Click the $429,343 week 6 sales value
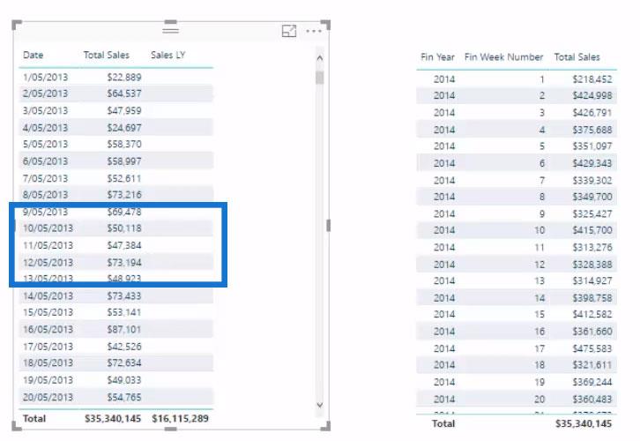Screen dimensions: 640x441 592,163
